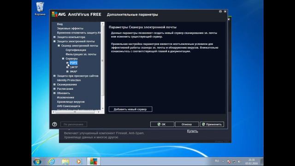Collapse Защита электронной почты node
Image resolution: width=295 pixels, height=166 pixels.
[54, 41]
